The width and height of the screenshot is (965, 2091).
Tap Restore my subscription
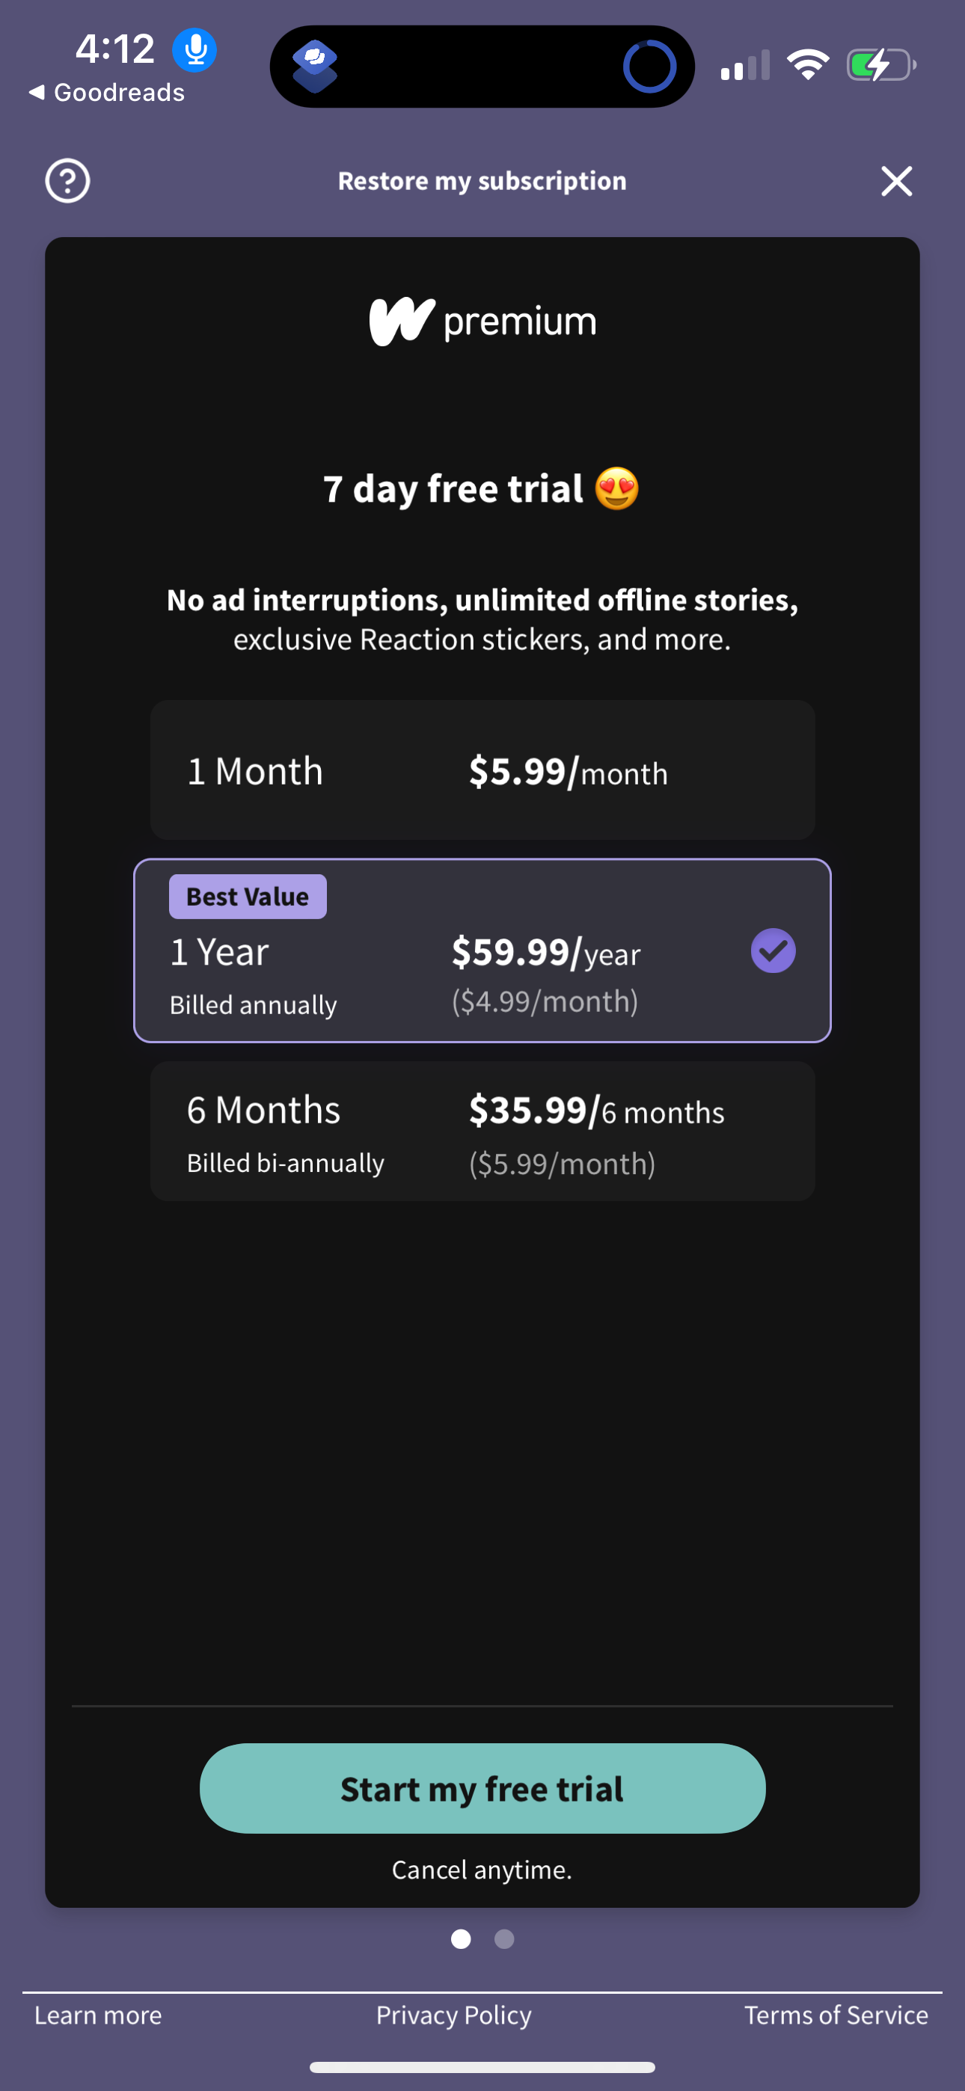(482, 181)
